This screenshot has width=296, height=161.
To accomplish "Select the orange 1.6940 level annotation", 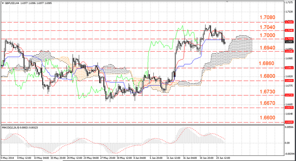I will click(267, 48).
